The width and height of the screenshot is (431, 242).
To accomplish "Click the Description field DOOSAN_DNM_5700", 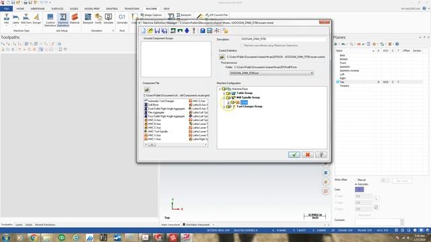I will point(284,39).
